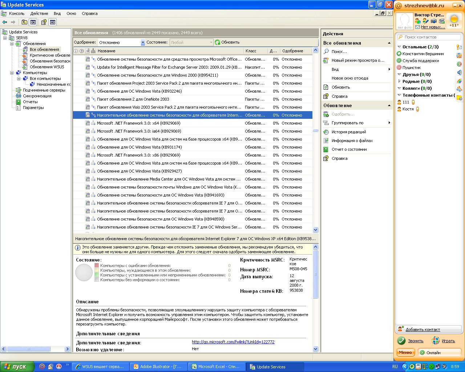Click the video camera icon in messenger

point(441,21)
